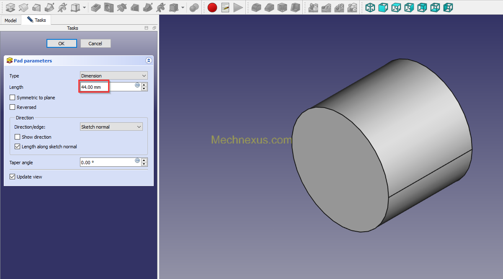Choose the Additive Loft tool
Viewport: 503px width, 279px height.
36,7
